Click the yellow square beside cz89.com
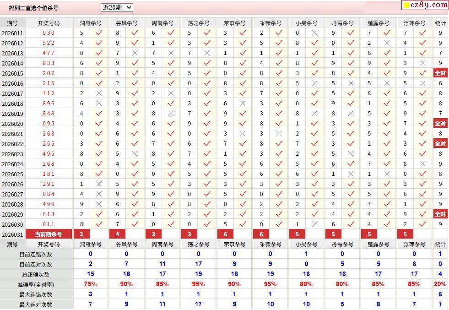 [x=406, y=5]
